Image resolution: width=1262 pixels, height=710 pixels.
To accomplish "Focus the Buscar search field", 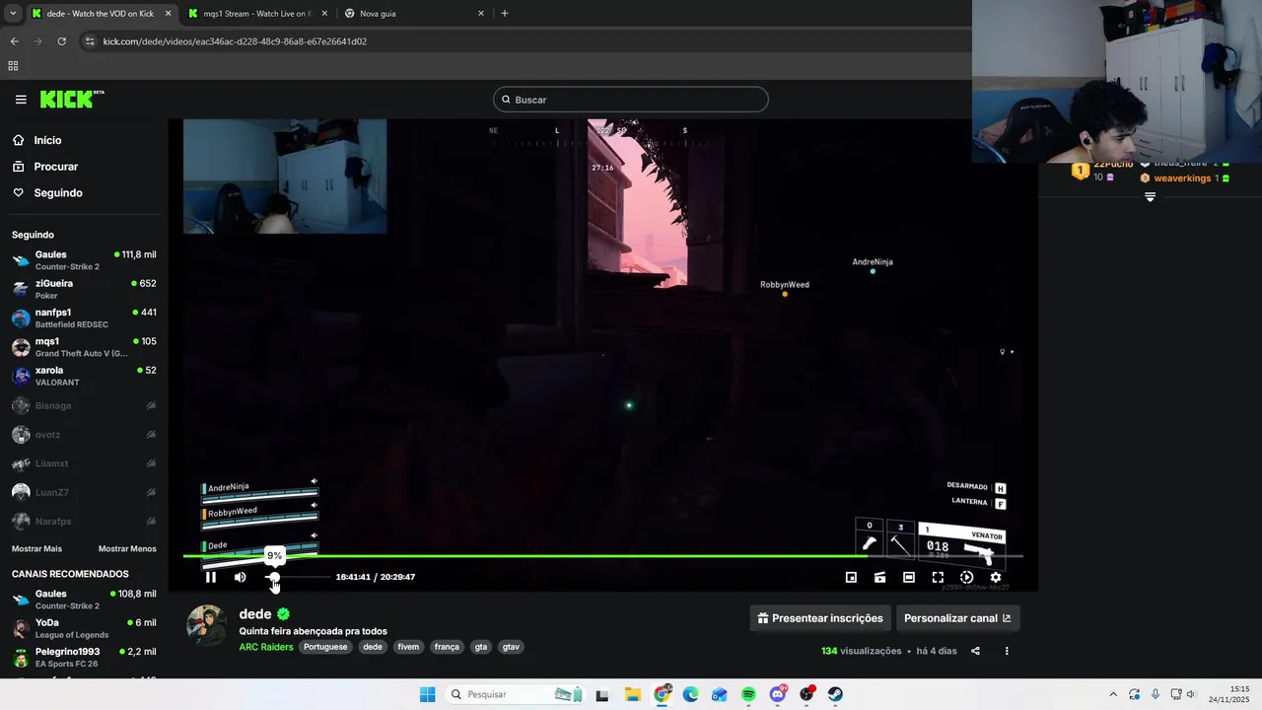I will point(630,100).
